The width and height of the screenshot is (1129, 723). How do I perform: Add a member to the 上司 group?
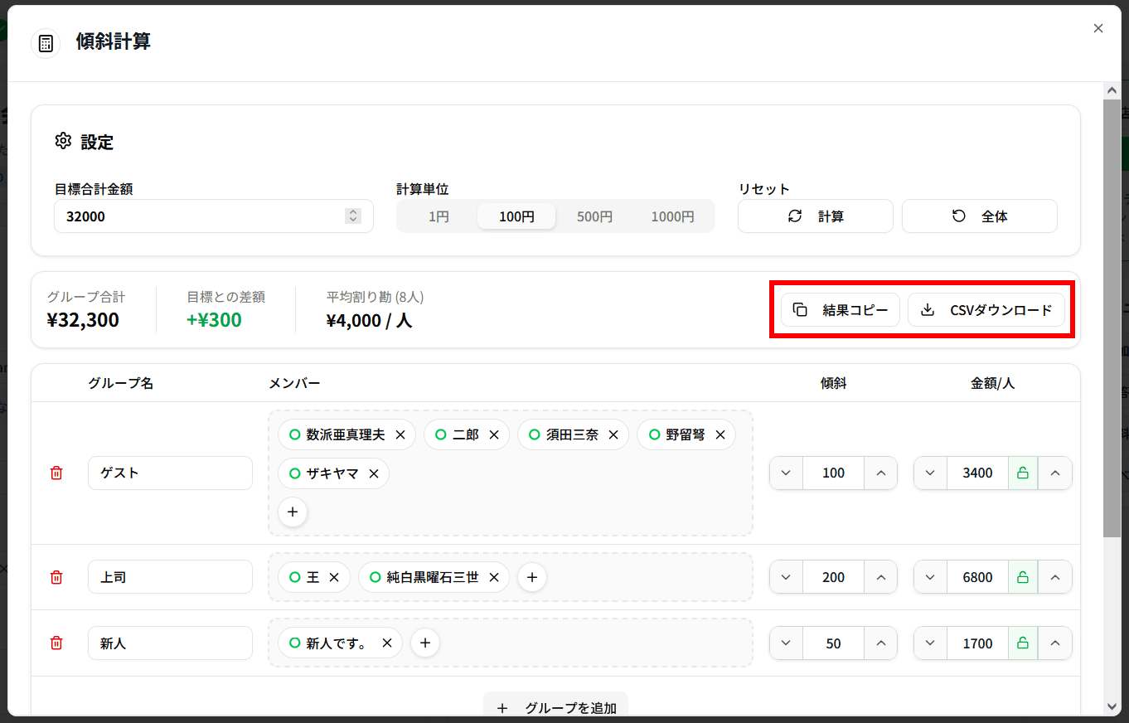[x=532, y=577]
